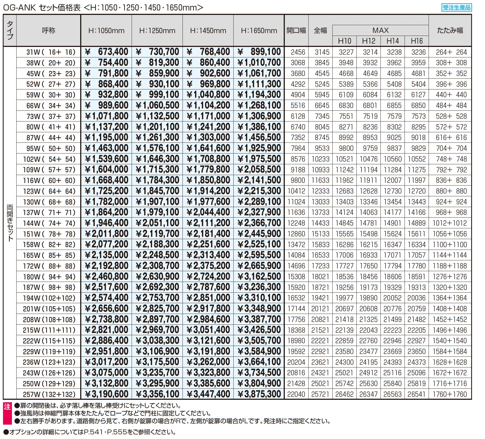Select the H:1650mm column header
Image resolution: width=485 pixels, height=439 pixels.
259,31
